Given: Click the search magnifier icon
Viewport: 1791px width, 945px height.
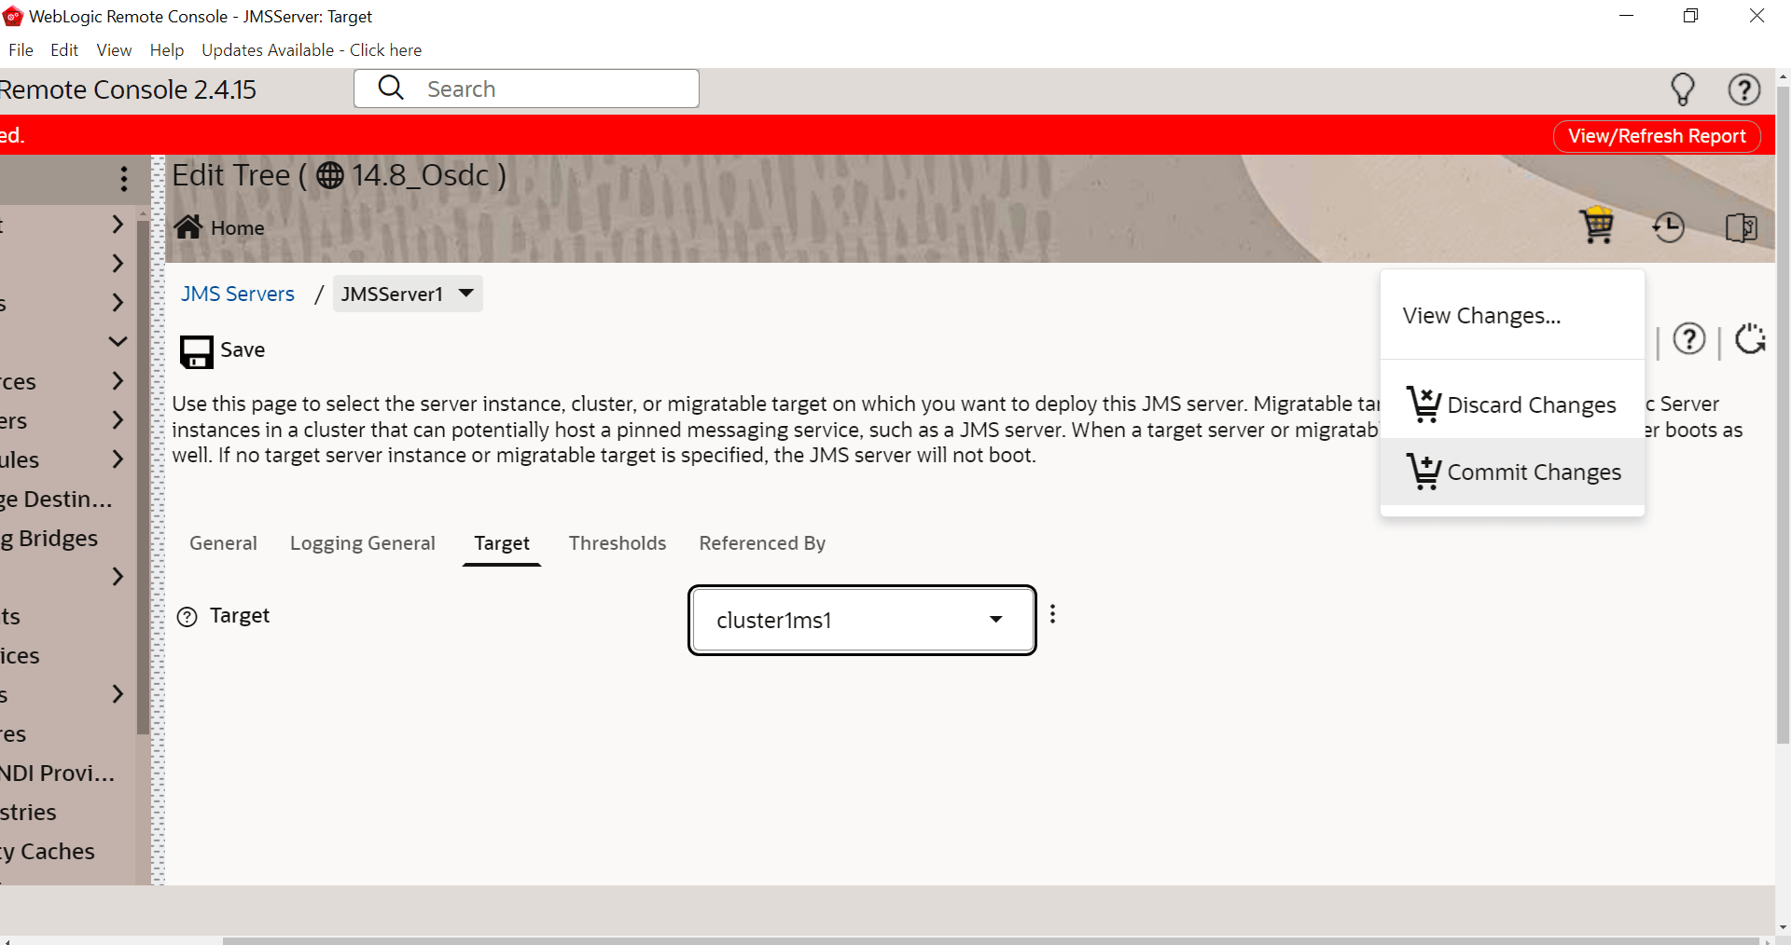Looking at the screenshot, I should click(391, 88).
